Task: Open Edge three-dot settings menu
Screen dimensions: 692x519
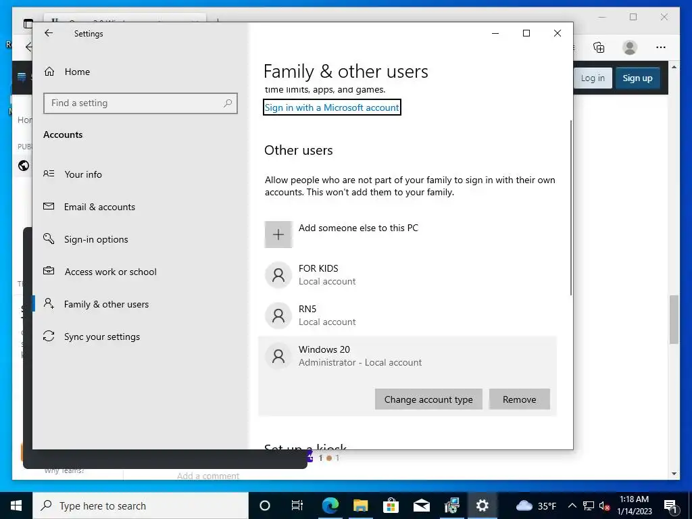Action: pyautogui.click(x=661, y=47)
